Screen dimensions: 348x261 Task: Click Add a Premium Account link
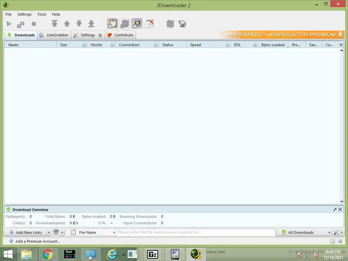pyautogui.click(x=35, y=241)
